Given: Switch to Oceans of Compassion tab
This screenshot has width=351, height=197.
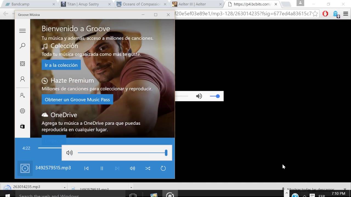Looking at the screenshot, I should click(x=141, y=4).
